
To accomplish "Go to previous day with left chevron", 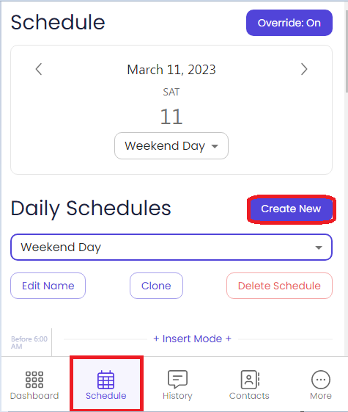I will (39, 69).
